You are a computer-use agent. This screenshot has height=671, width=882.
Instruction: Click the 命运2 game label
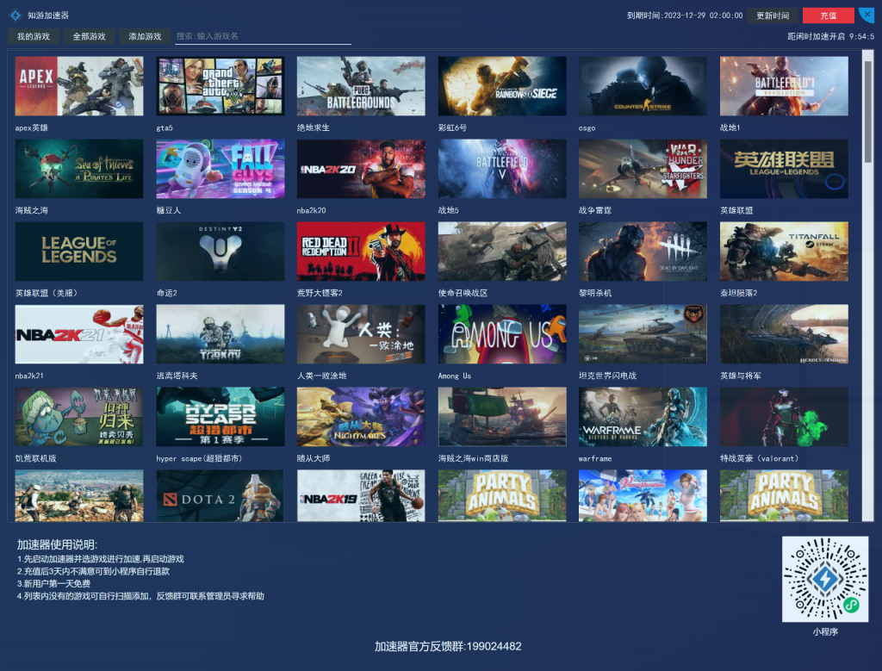click(x=166, y=293)
